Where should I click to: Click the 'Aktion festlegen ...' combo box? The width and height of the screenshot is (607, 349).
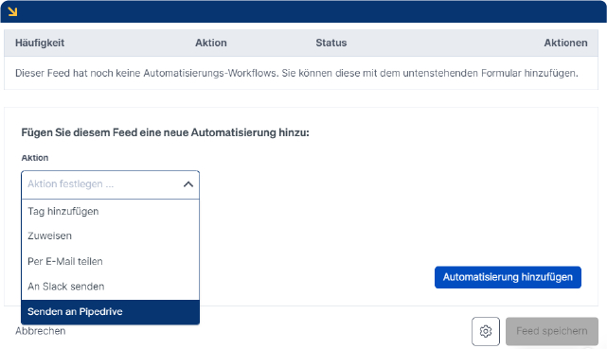click(x=111, y=184)
